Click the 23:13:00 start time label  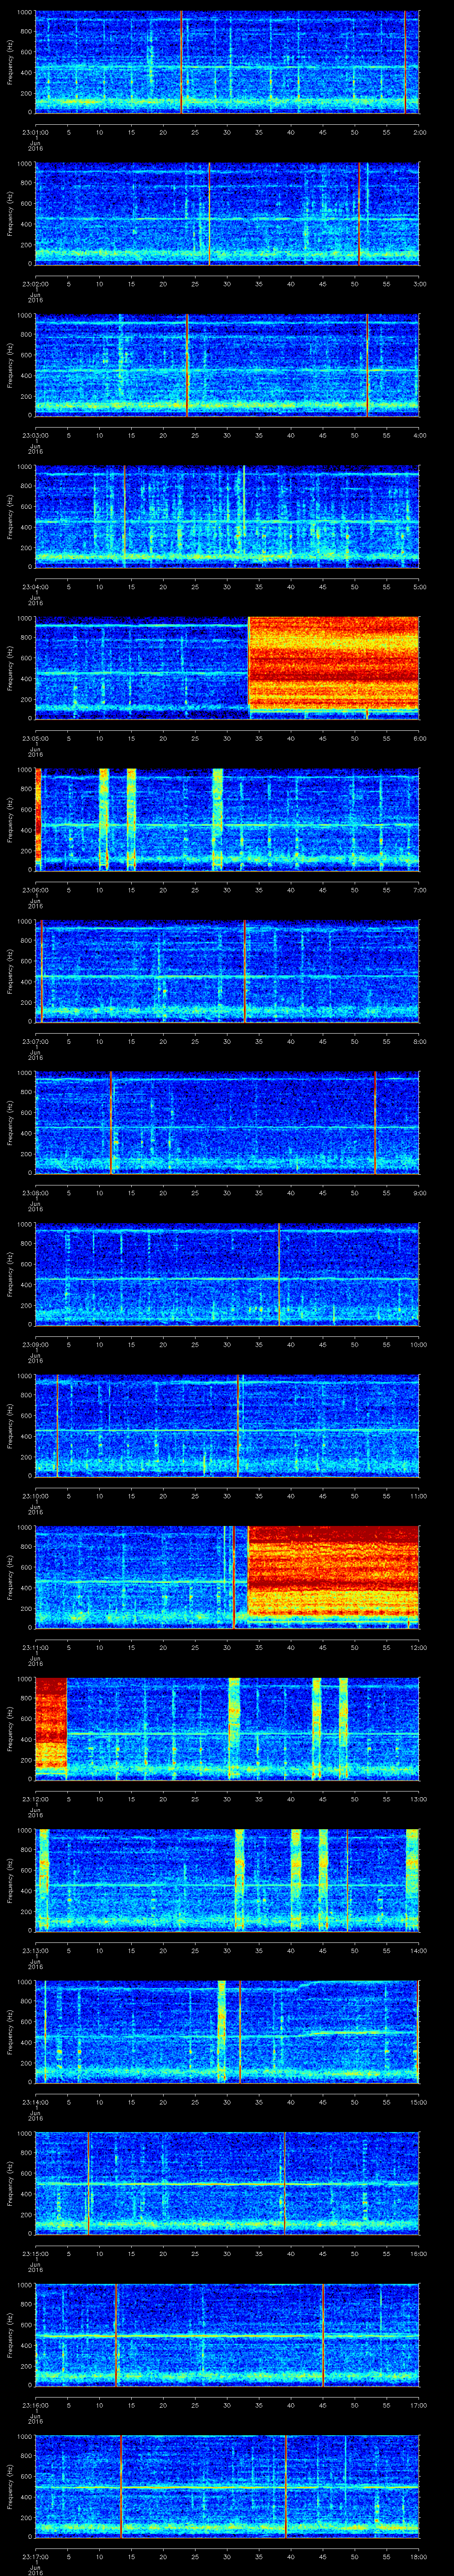pyautogui.click(x=35, y=1950)
